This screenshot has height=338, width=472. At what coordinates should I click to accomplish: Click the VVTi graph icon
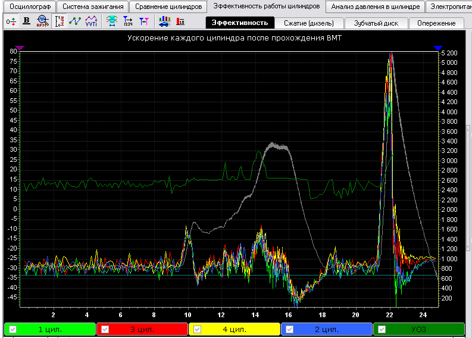(x=91, y=21)
